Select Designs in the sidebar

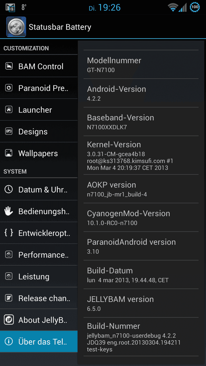(39, 131)
